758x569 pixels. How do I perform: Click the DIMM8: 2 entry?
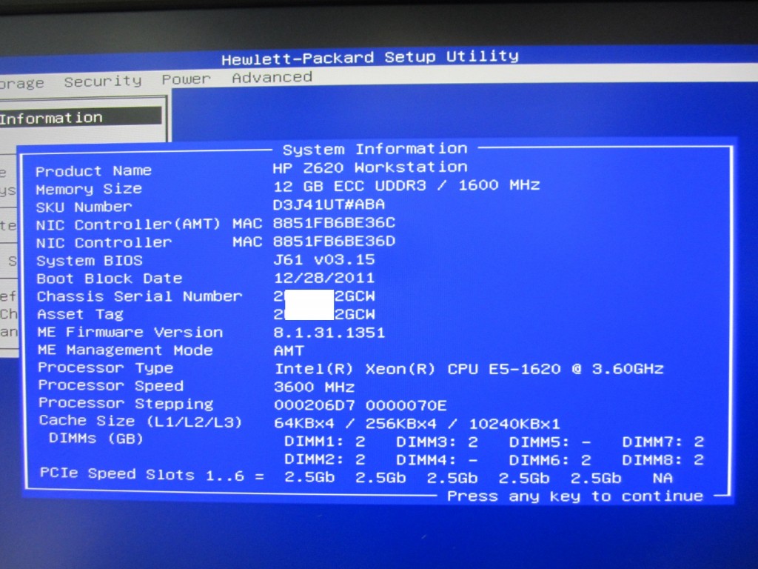coord(663,460)
